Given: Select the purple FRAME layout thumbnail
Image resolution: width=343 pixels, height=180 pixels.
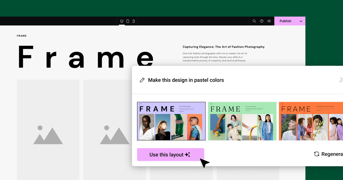Looking at the screenshot, I should (x=171, y=121).
